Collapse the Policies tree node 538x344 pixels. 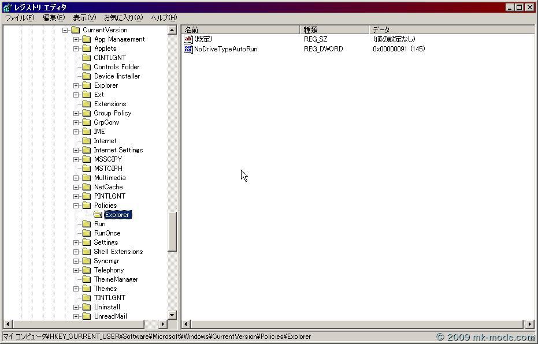coord(76,205)
